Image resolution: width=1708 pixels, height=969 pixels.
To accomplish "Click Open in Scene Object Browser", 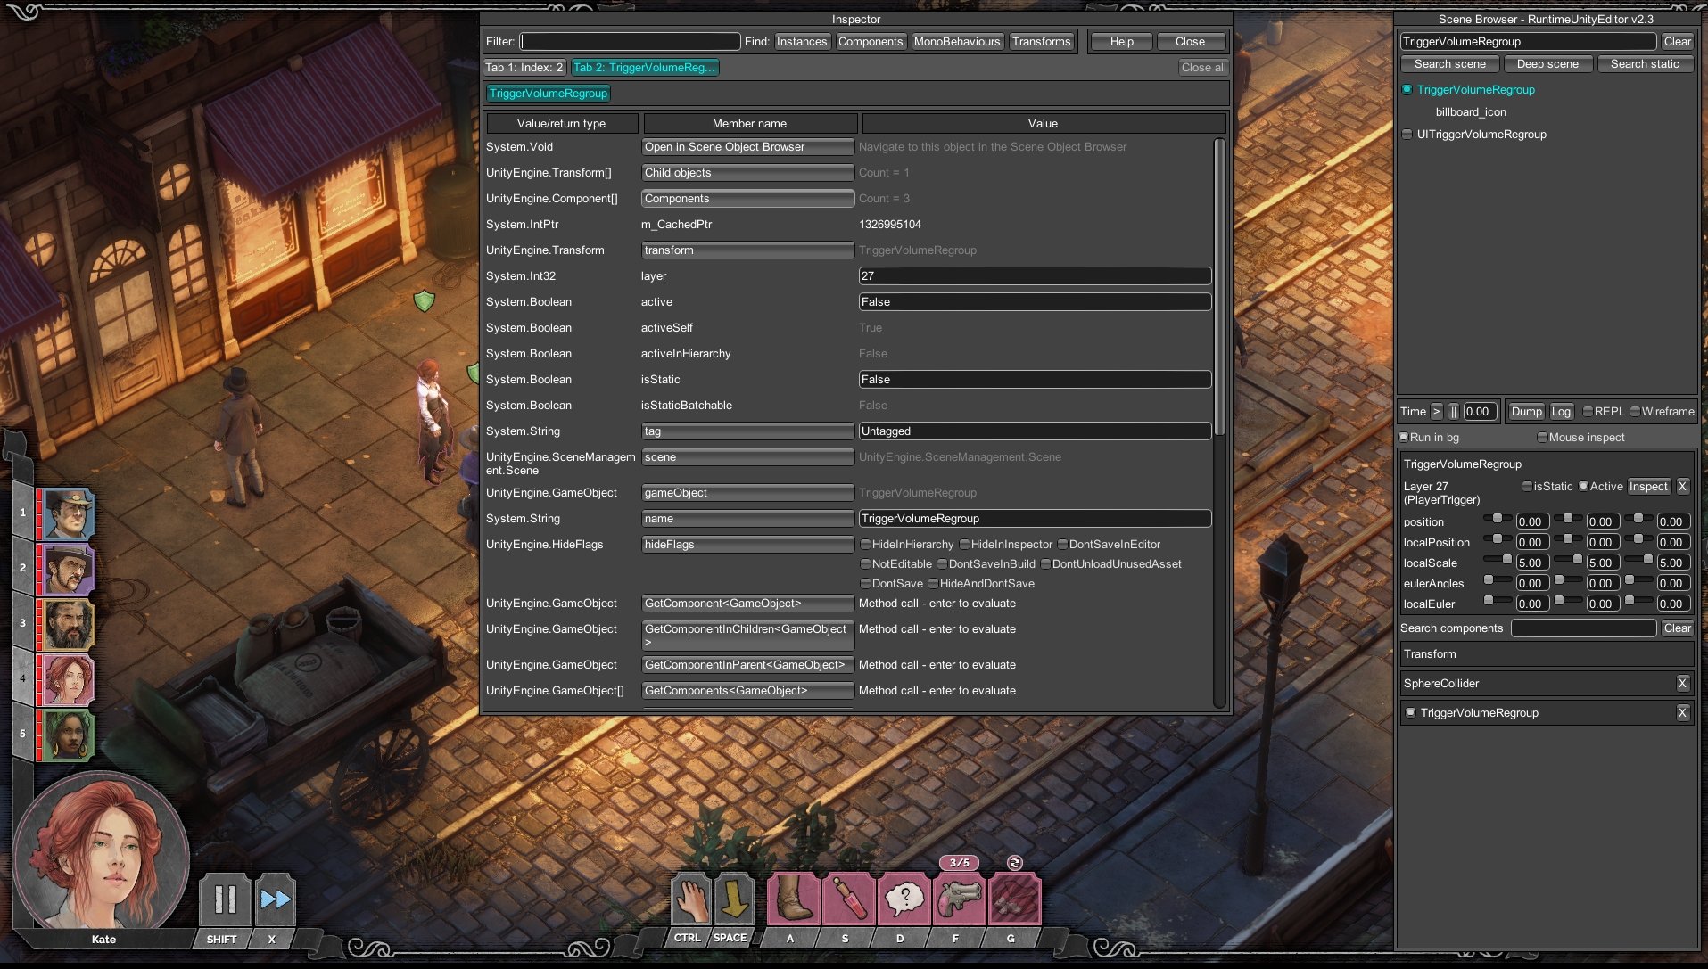I will (747, 147).
